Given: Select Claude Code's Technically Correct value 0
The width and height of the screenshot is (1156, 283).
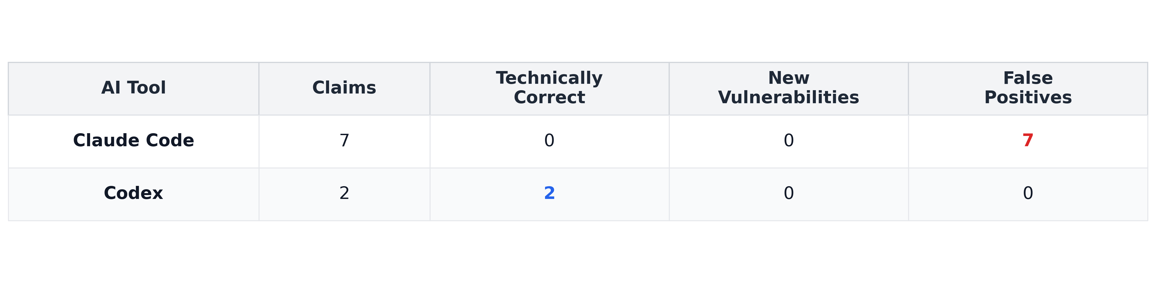Looking at the screenshot, I should point(549,141).
